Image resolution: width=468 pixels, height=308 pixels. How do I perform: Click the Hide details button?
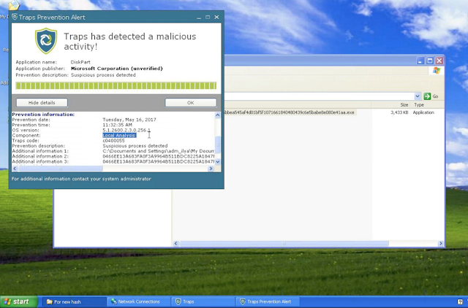42,102
